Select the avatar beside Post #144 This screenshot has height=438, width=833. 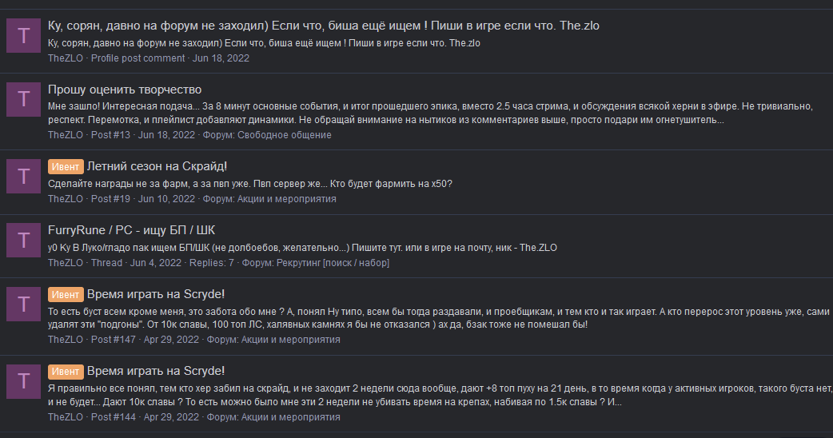click(x=23, y=381)
